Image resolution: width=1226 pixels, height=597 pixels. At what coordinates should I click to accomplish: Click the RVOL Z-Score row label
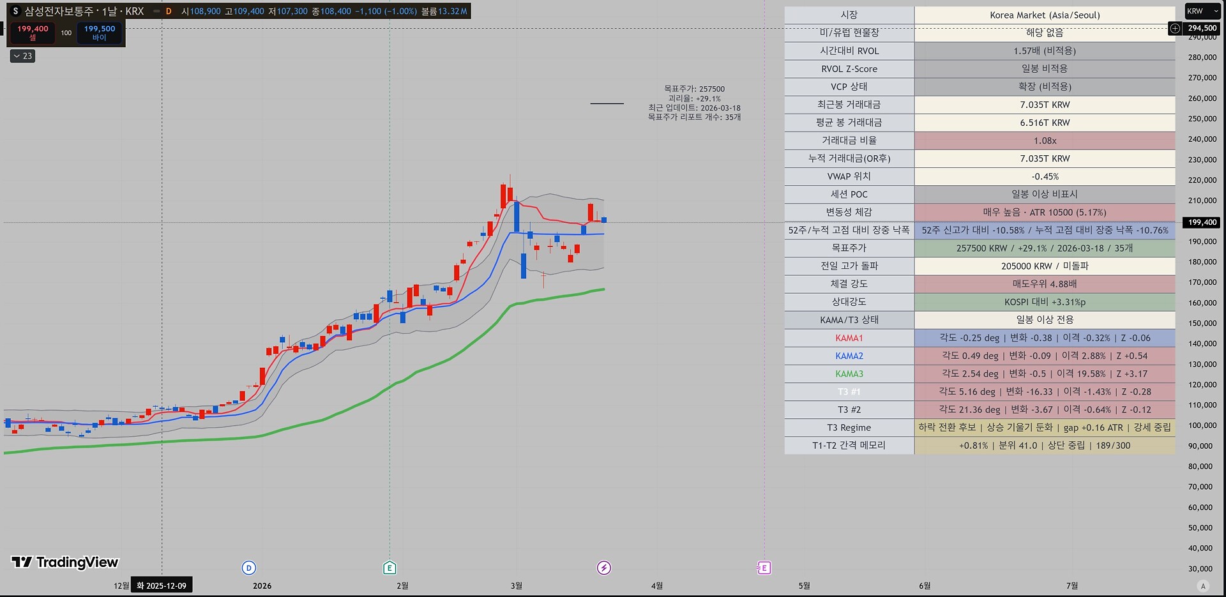coord(849,68)
